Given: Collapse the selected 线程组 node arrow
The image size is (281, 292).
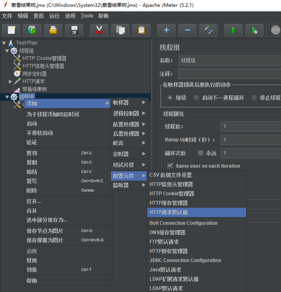Looking at the screenshot, I should [7, 97].
